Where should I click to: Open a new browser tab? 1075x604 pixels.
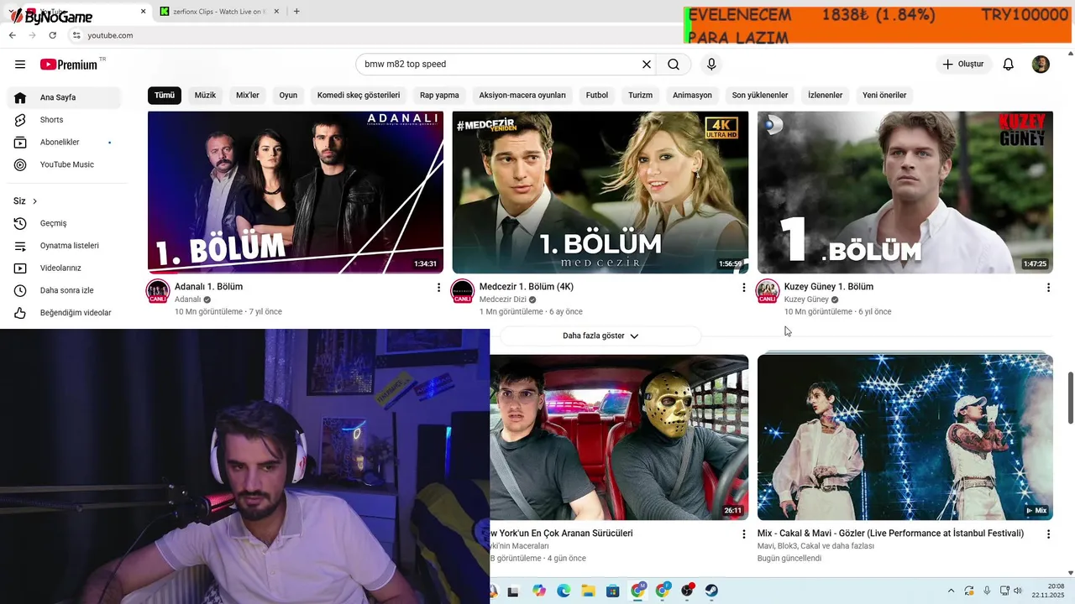(x=296, y=12)
